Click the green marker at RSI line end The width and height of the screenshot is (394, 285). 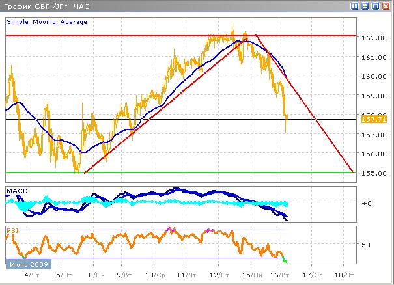tap(284, 260)
